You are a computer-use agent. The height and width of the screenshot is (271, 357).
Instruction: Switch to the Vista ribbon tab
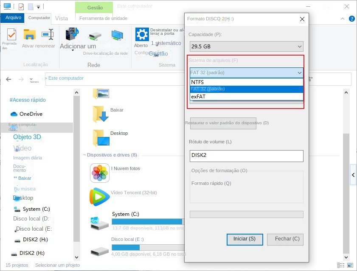pyautogui.click(x=62, y=18)
